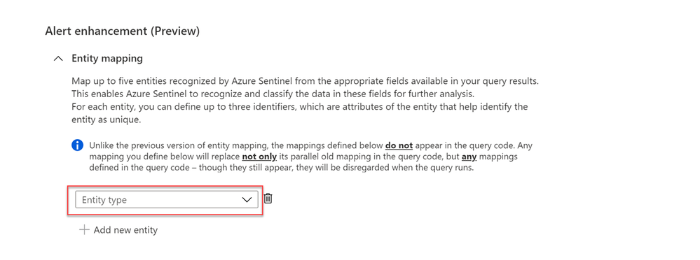700x260 pixels.
Task: Click the Entity type dropdown arrow
Action: 247,200
